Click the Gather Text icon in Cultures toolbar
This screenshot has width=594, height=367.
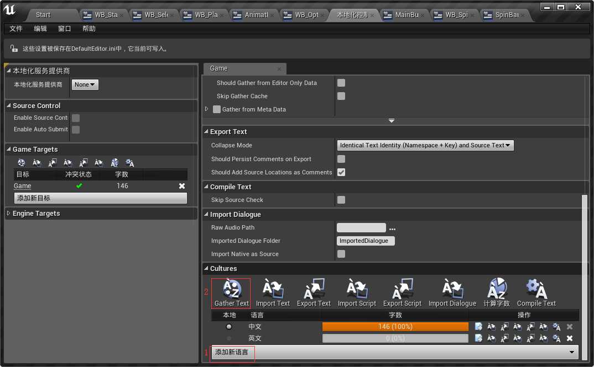pos(231,289)
